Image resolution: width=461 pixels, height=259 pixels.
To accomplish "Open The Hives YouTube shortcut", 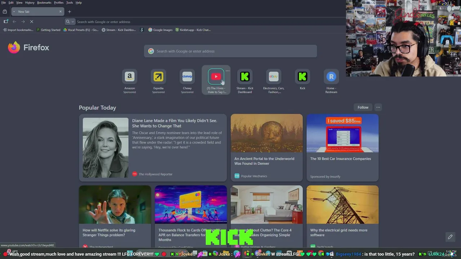I will click(216, 81).
